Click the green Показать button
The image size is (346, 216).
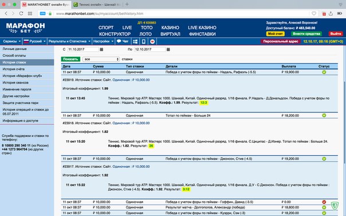pyautogui.click(x=70, y=59)
